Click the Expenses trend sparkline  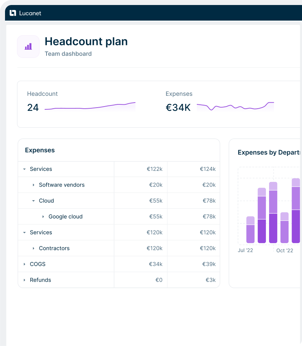click(235, 107)
